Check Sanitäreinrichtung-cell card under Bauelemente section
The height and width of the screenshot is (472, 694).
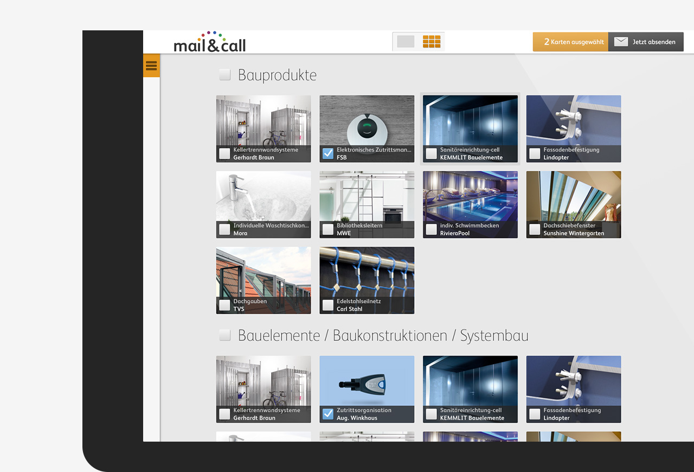click(431, 414)
